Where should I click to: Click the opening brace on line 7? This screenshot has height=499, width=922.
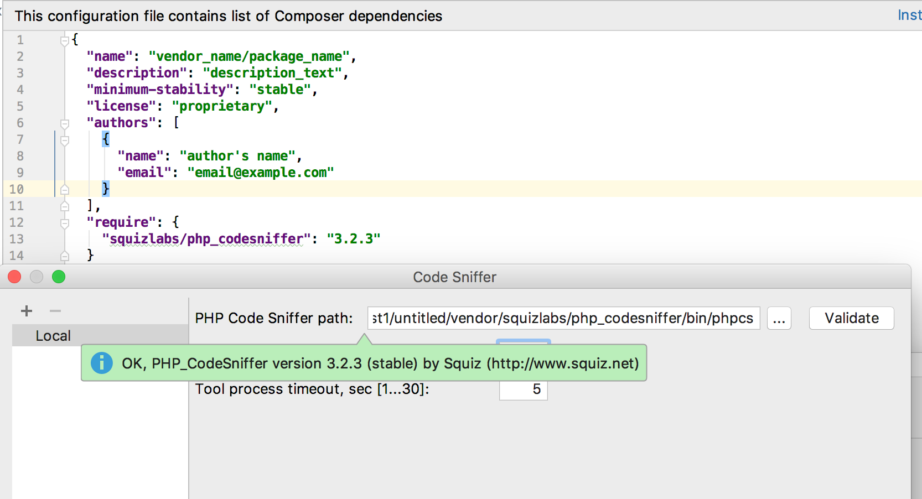click(x=106, y=139)
